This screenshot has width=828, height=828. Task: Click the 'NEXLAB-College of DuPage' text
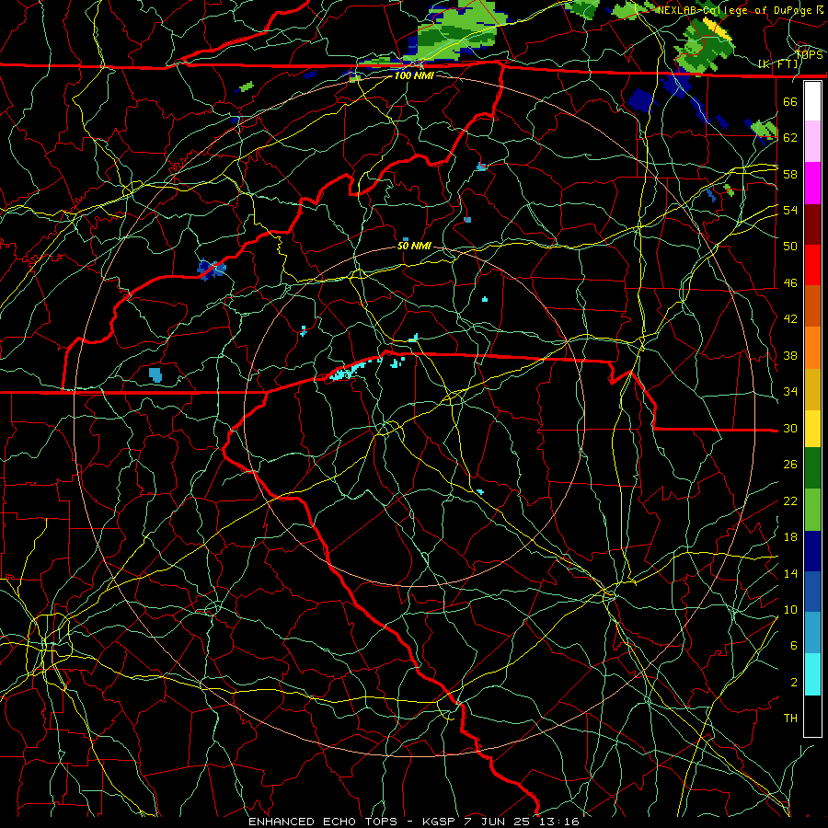tap(736, 10)
